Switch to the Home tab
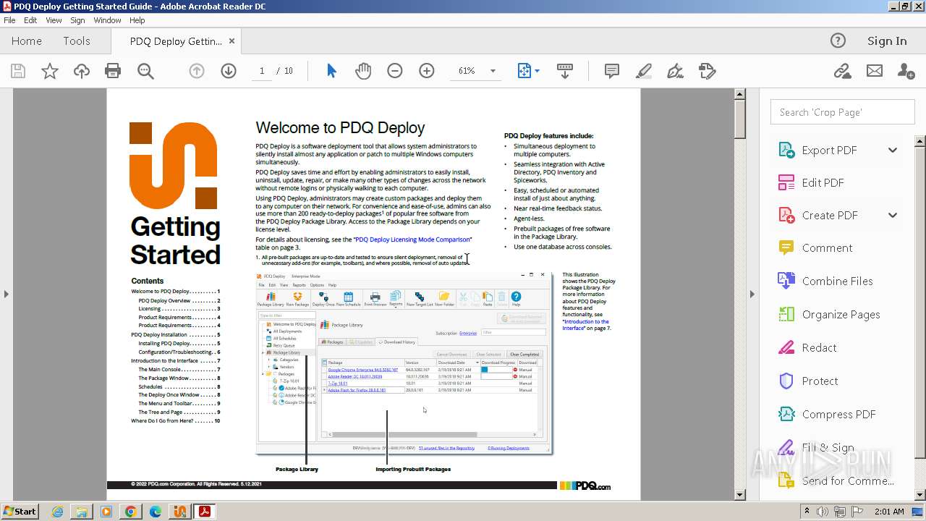This screenshot has height=521, width=926. pyautogui.click(x=27, y=41)
